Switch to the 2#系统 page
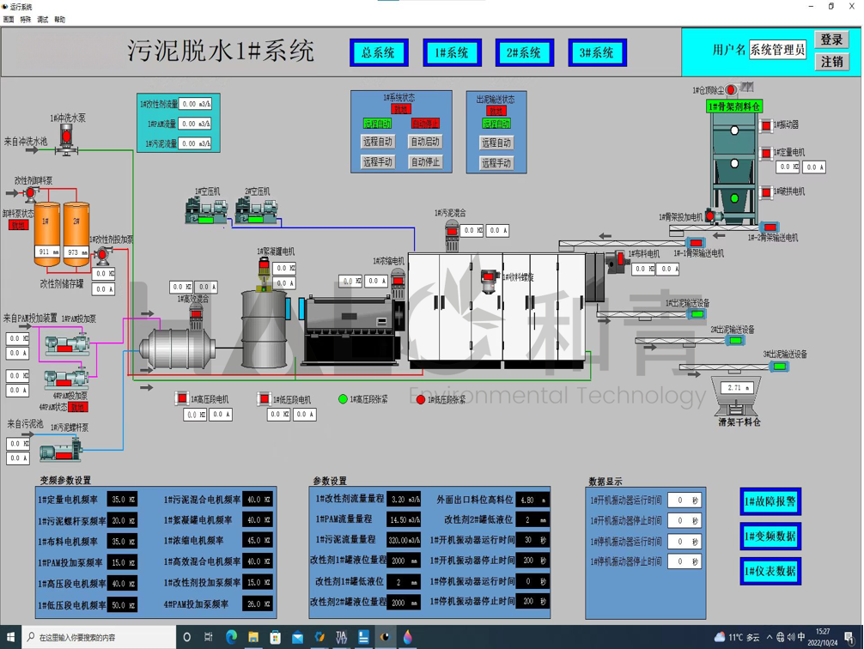 (524, 53)
